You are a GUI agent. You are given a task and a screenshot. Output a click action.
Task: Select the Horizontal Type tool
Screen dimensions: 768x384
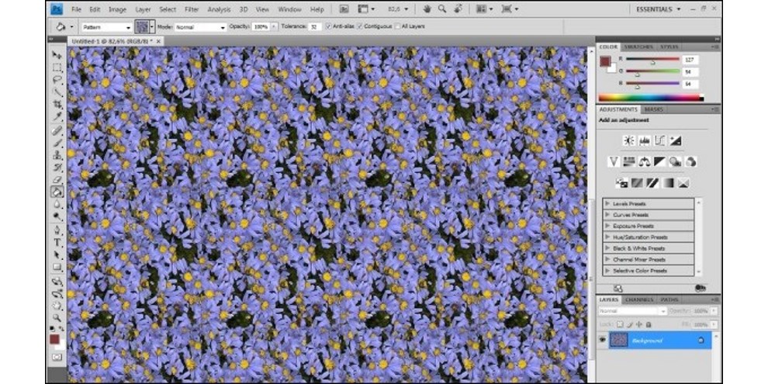pos(57,243)
